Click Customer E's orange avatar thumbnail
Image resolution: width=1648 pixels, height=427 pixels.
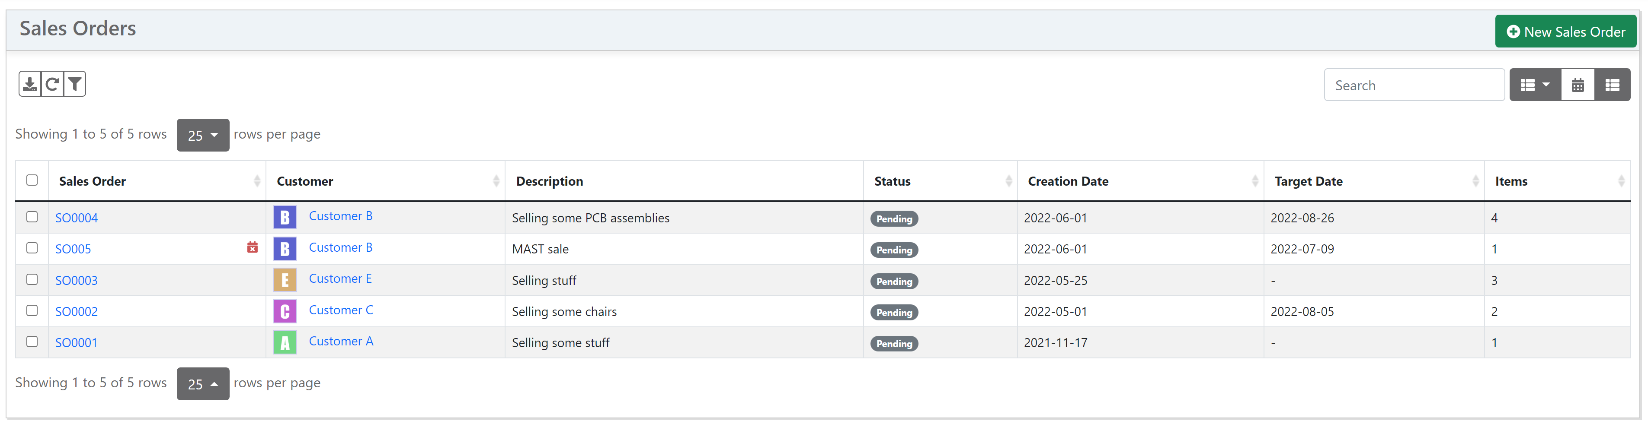tap(285, 280)
